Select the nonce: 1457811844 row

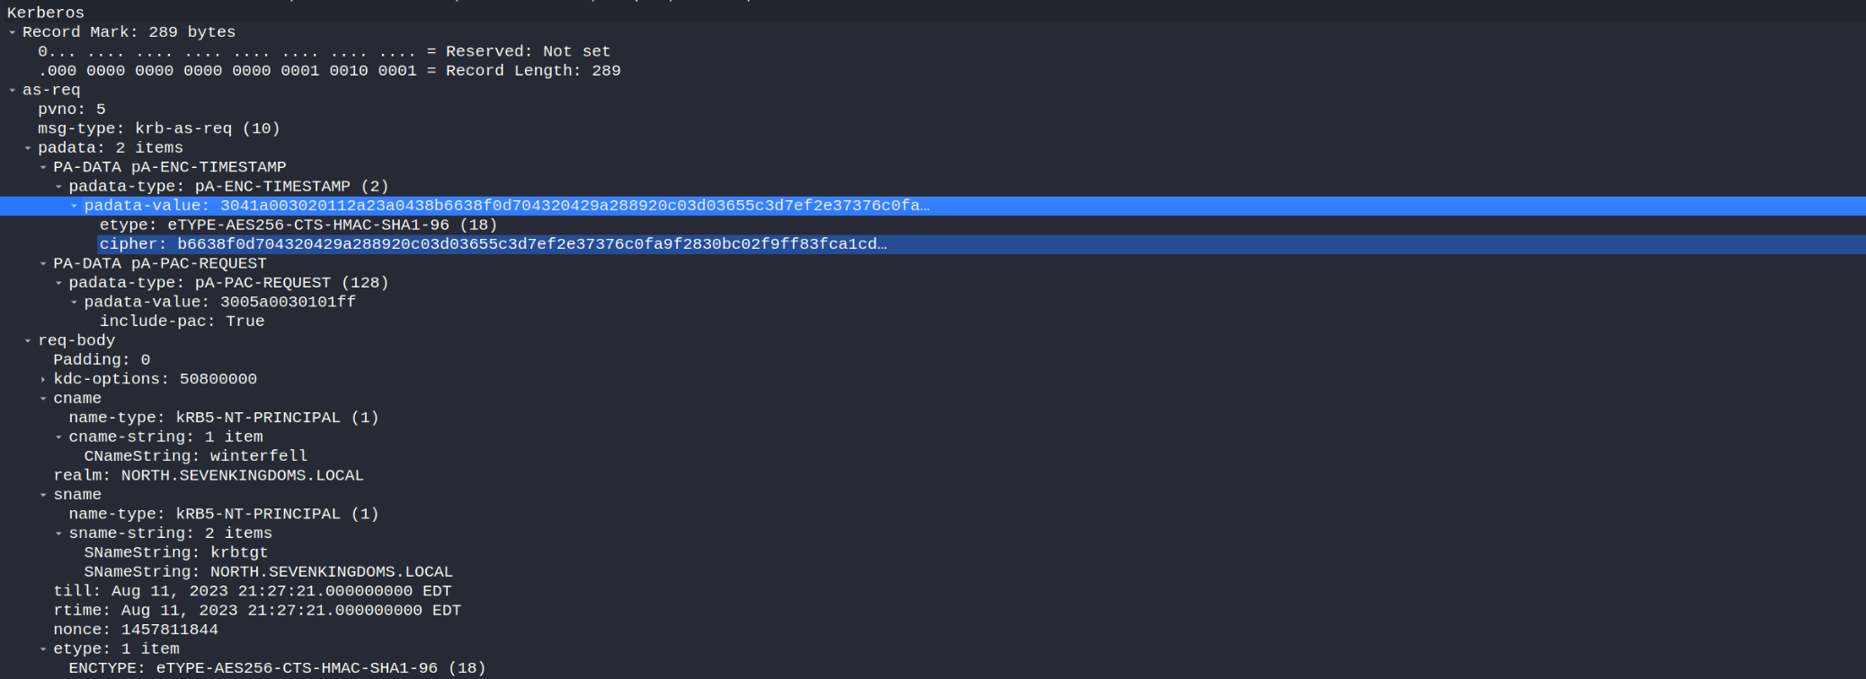pyautogui.click(x=136, y=630)
